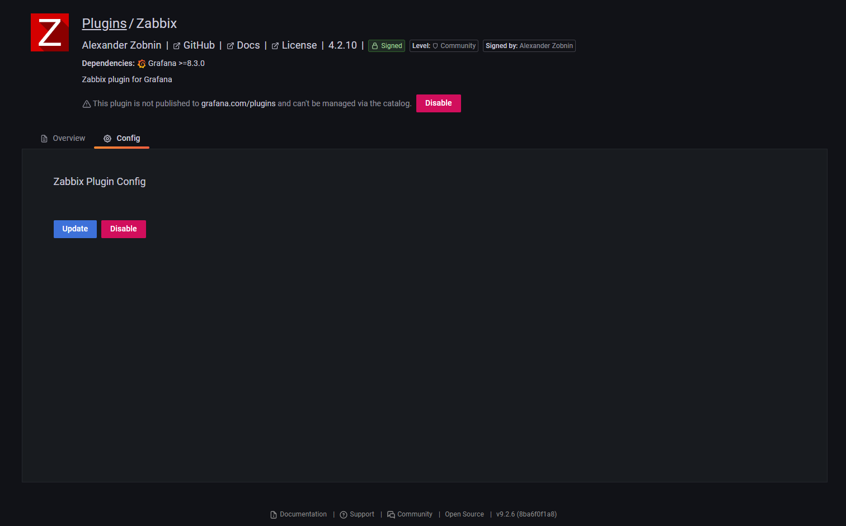Click the shield icon in the Community level badge
Screen dimensions: 846x526
pyautogui.click(x=436, y=46)
